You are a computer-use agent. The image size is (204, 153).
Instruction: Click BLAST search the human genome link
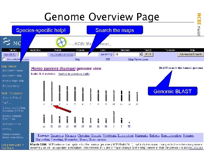click(181, 68)
